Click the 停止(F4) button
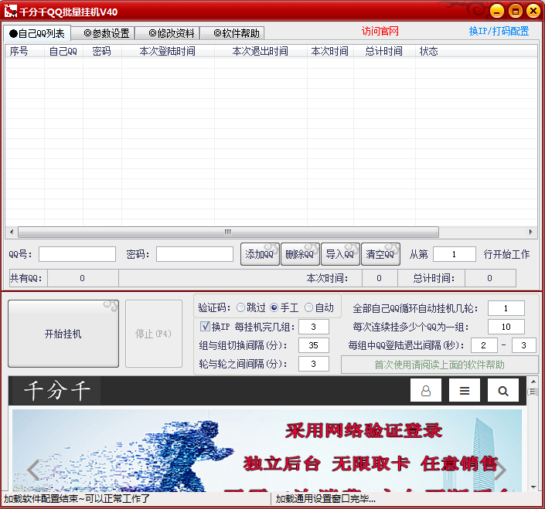 tap(154, 334)
